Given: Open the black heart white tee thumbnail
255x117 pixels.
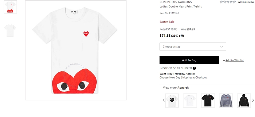Looking at the screenshot, I should [172, 100].
